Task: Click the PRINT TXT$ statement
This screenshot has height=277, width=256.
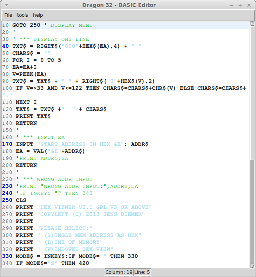Action: pyautogui.click(x=33, y=116)
